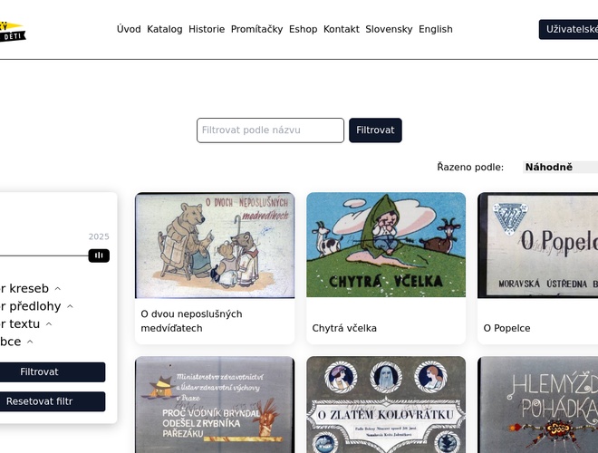Expand the 'předlohy' author filter chevron
The width and height of the screenshot is (598, 453).
click(x=70, y=306)
